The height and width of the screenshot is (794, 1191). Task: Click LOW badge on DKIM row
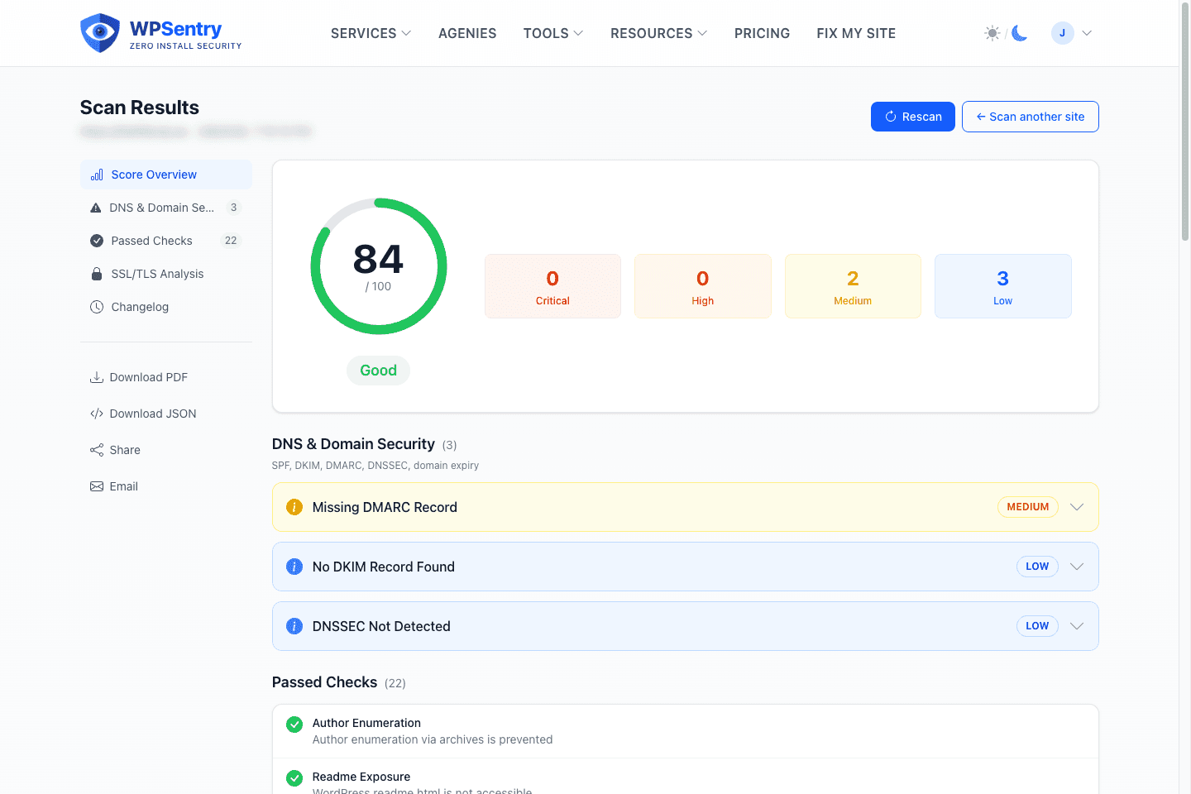coord(1037,567)
